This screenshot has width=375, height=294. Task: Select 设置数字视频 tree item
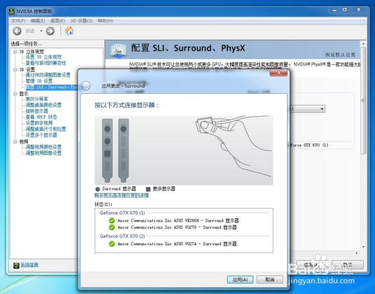click(x=39, y=123)
